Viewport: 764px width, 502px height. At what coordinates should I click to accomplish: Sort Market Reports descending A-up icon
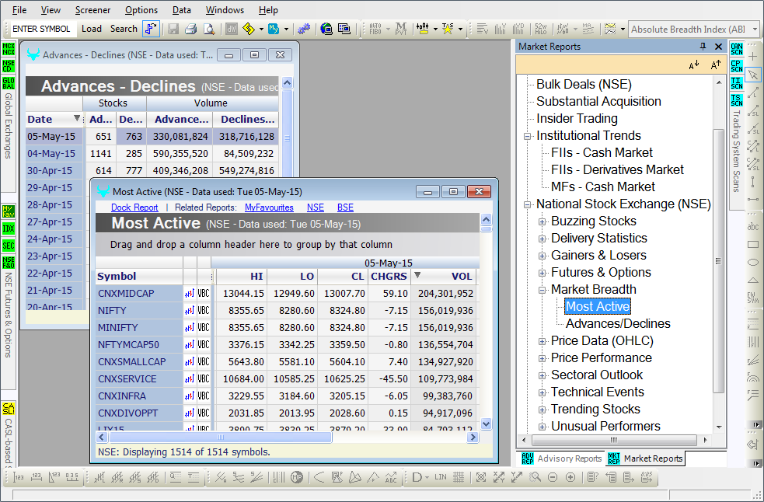coord(715,64)
